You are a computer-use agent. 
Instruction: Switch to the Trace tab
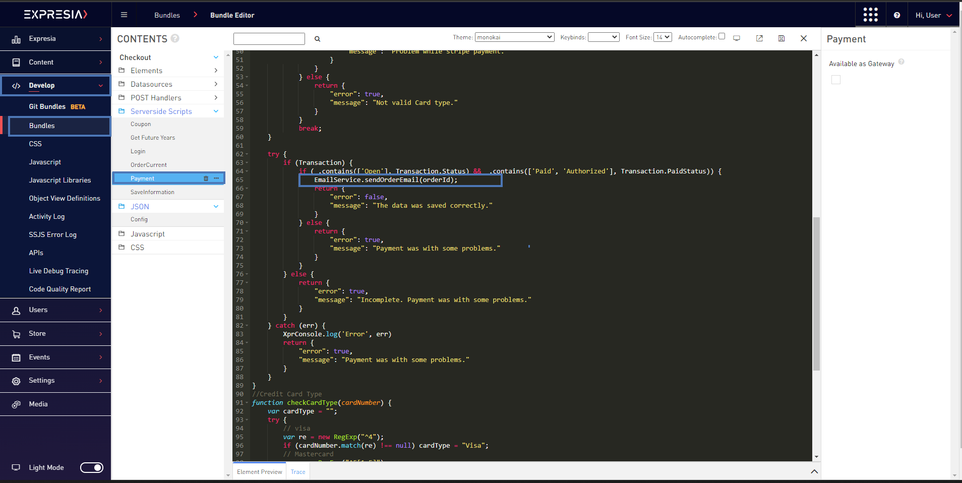[298, 472]
